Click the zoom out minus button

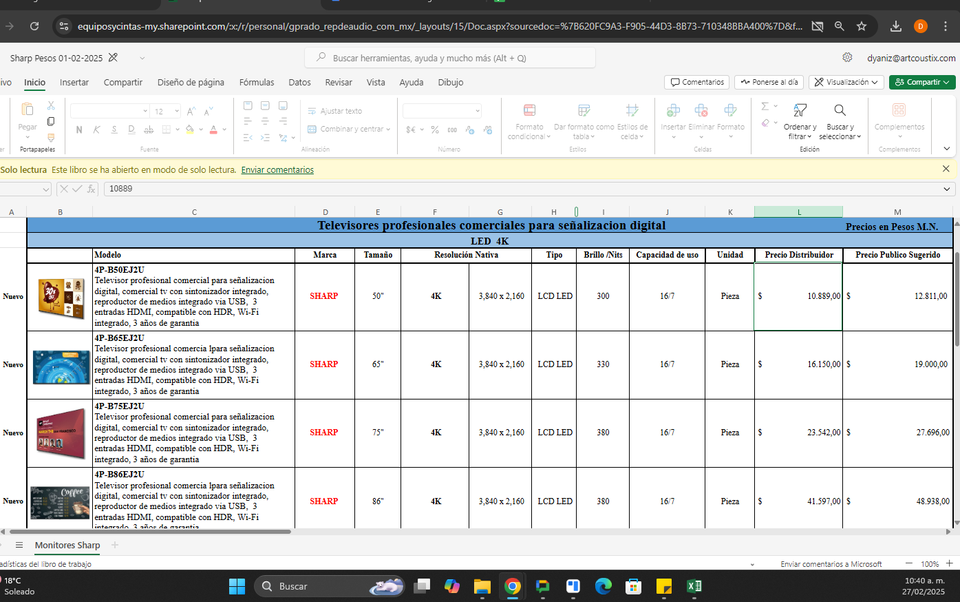click(x=908, y=563)
